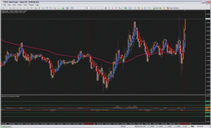Set timeframe to M30

point(14,8)
